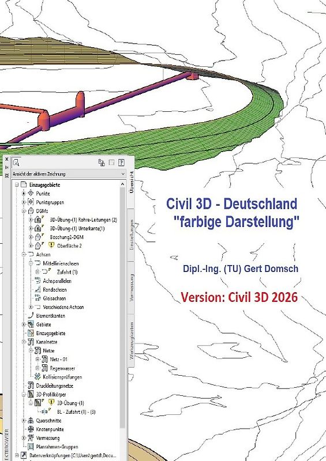Click the DGMs surface icon

(31, 211)
